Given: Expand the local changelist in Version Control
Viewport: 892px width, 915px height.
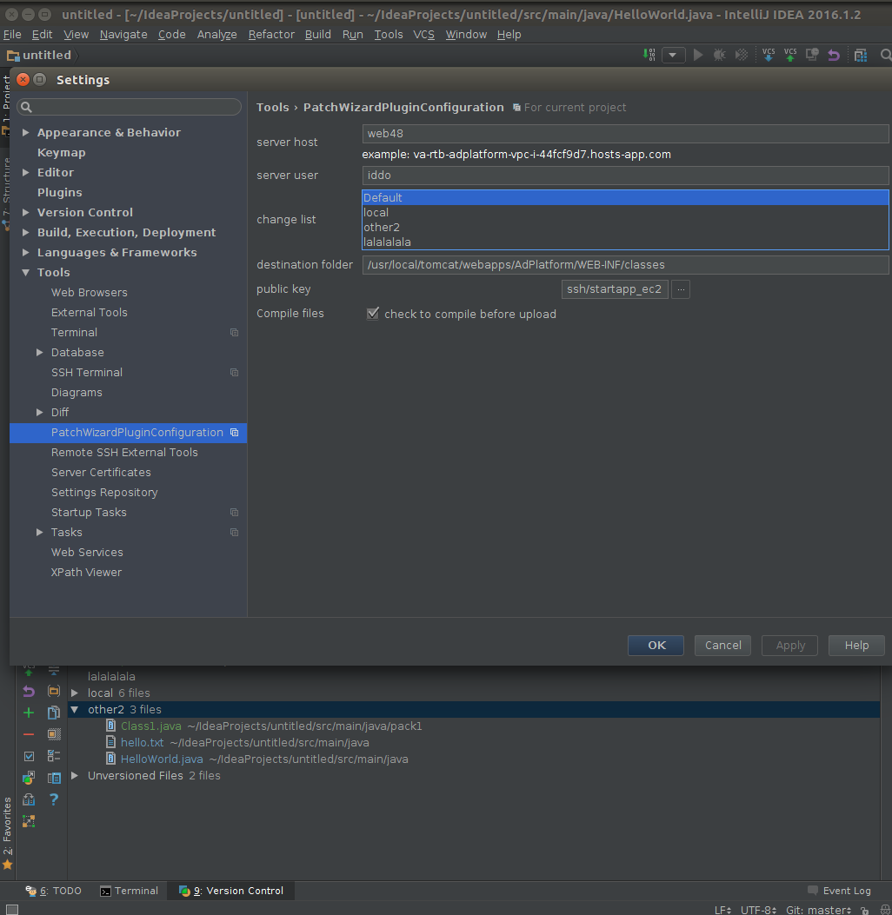Looking at the screenshot, I should pyautogui.click(x=75, y=693).
